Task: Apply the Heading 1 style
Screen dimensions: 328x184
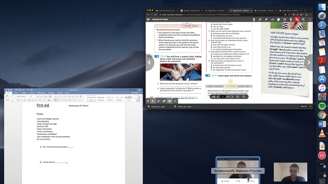Action: [110, 98]
